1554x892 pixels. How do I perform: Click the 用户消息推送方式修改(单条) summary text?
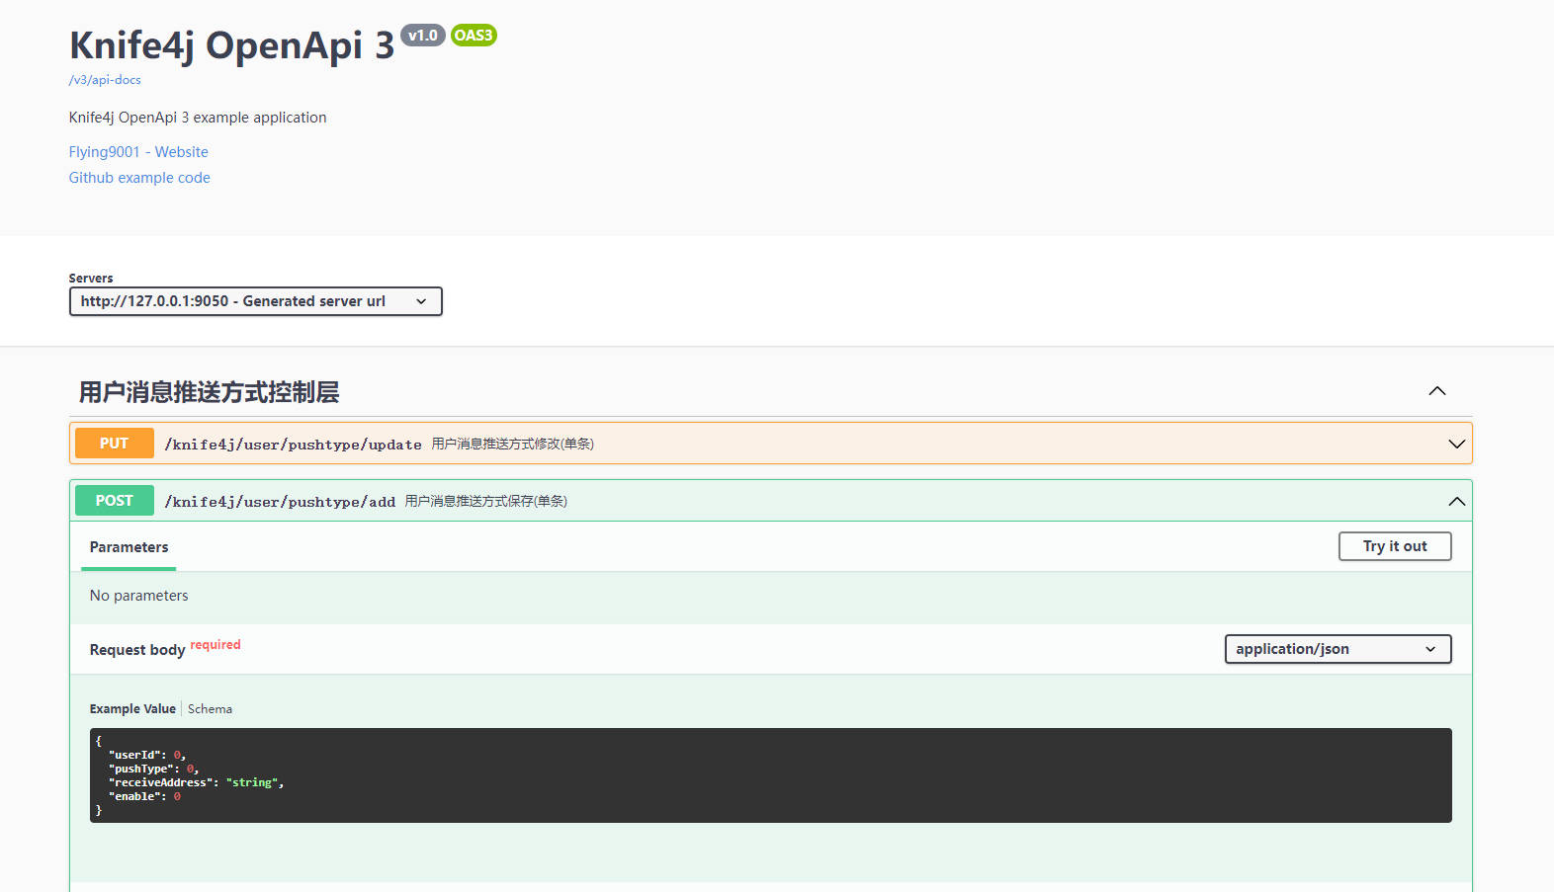click(x=512, y=445)
